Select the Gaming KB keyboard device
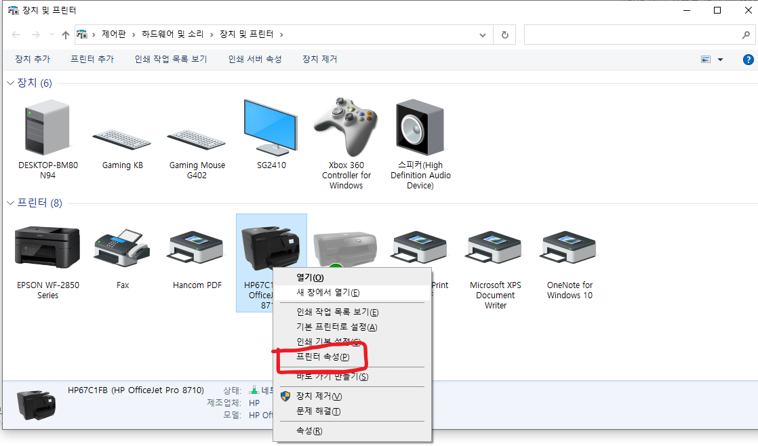 click(x=122, y=140)
